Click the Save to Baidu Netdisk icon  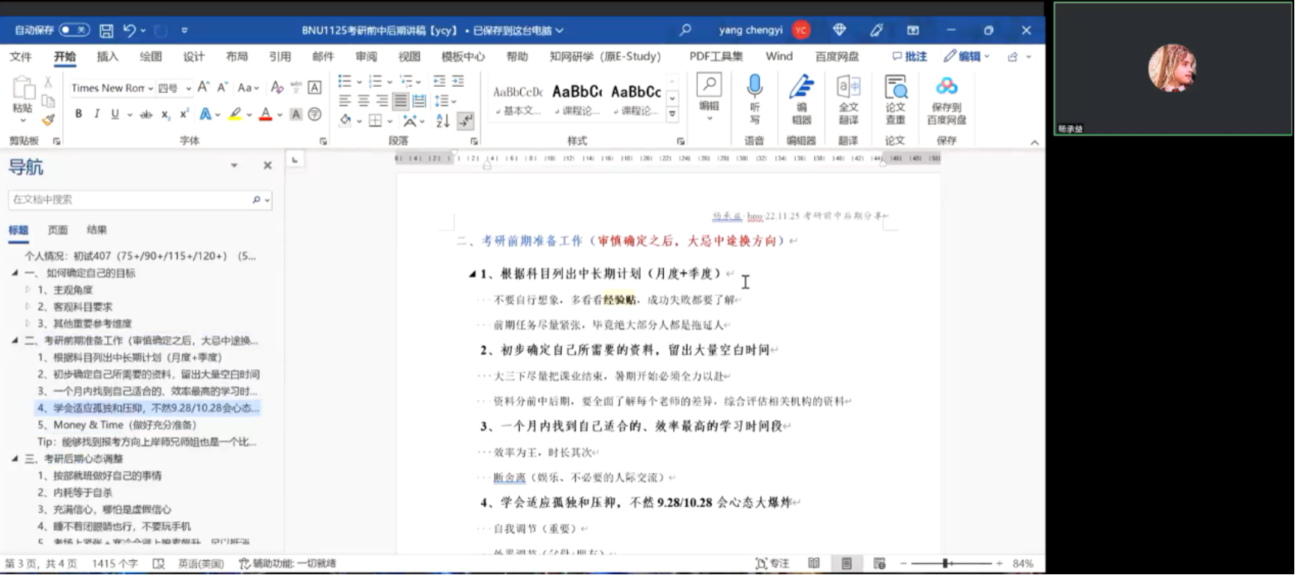click(x=946, y=99)
